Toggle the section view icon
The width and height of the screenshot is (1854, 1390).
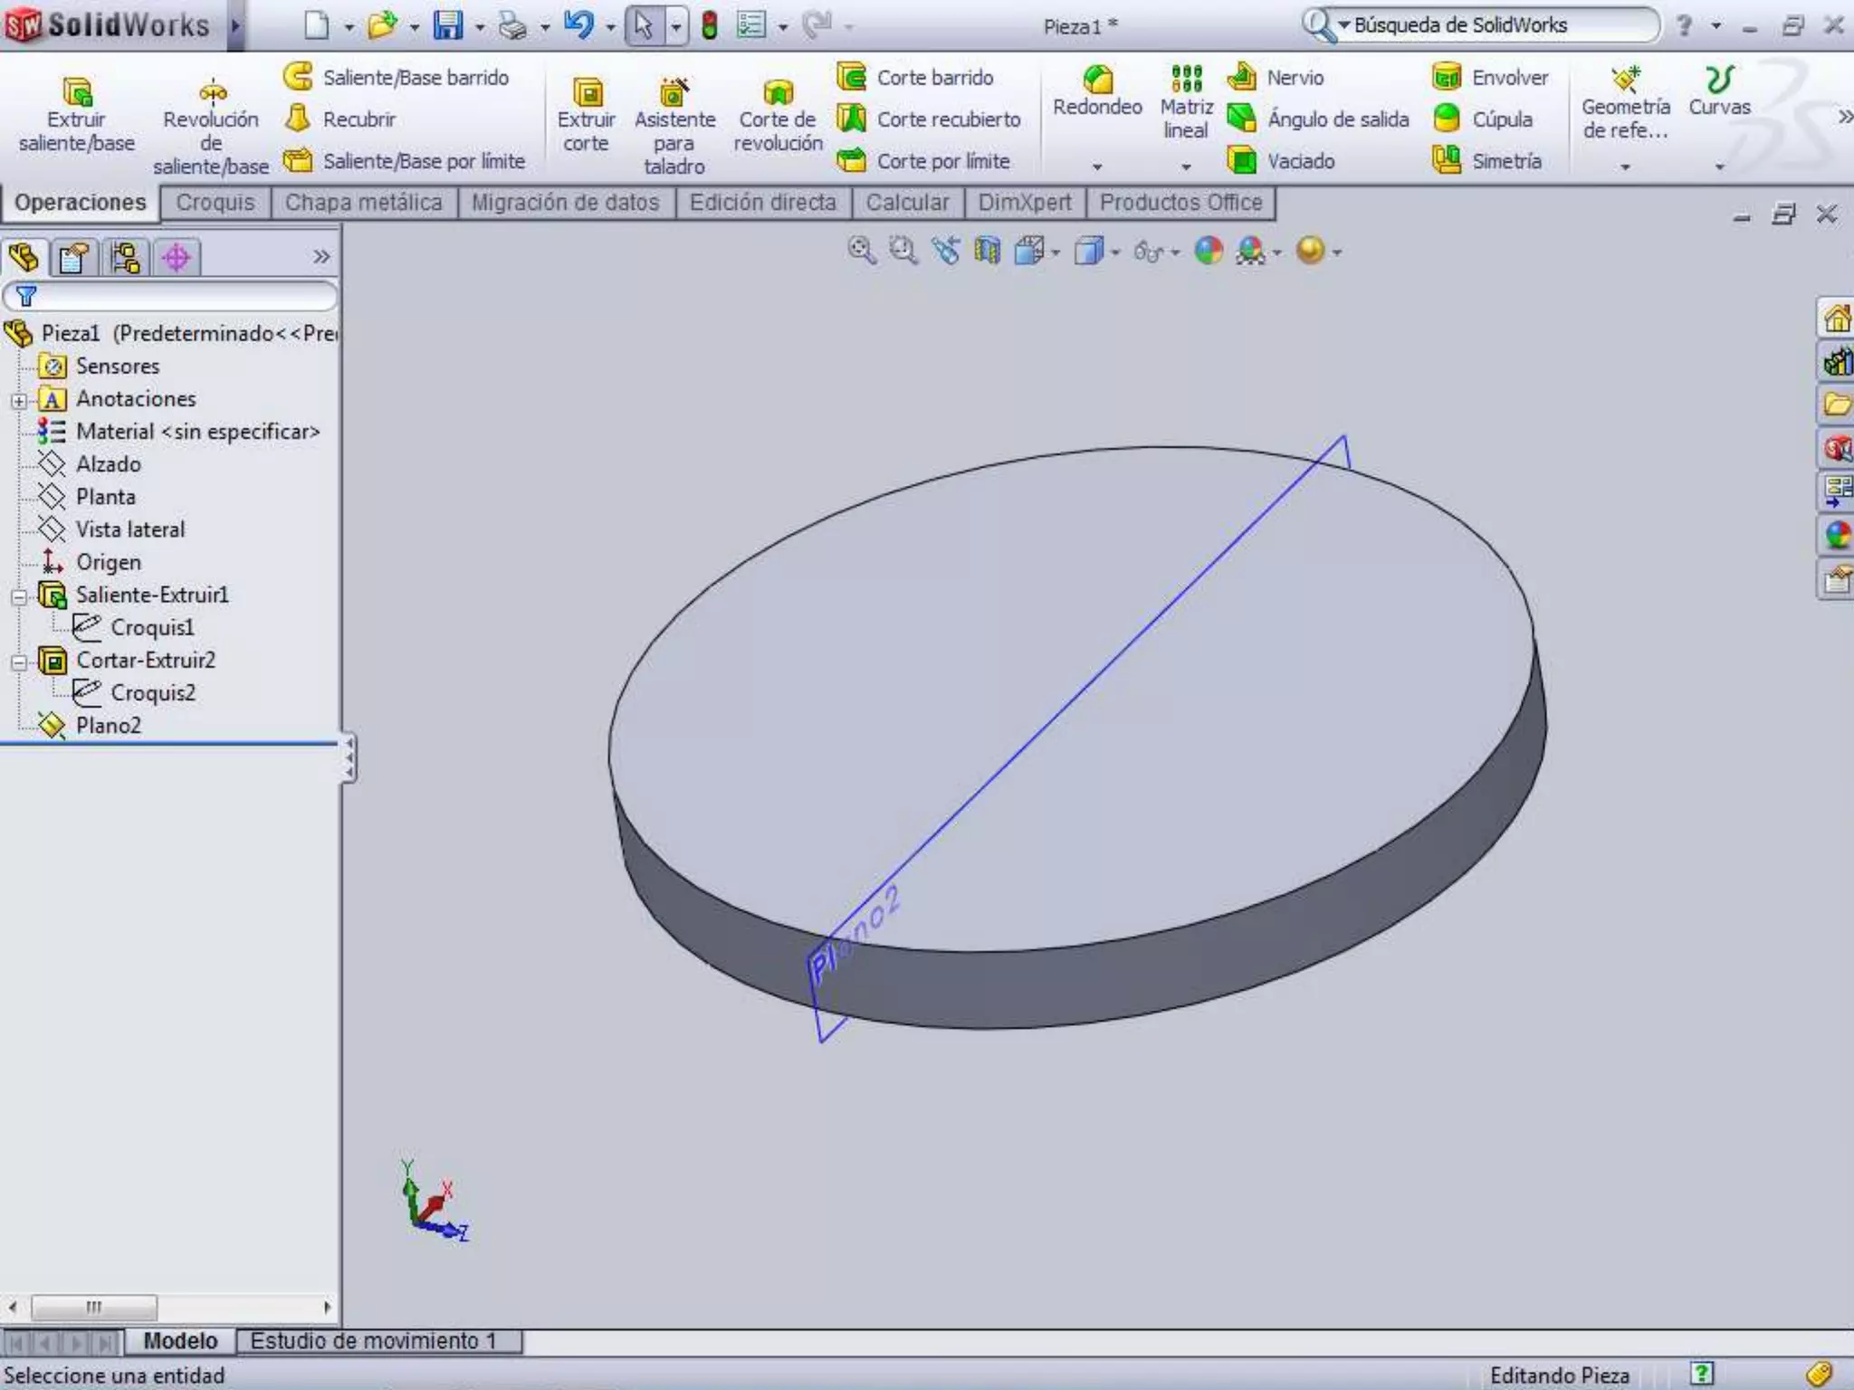pyautogui.click(x=987, y=251)
